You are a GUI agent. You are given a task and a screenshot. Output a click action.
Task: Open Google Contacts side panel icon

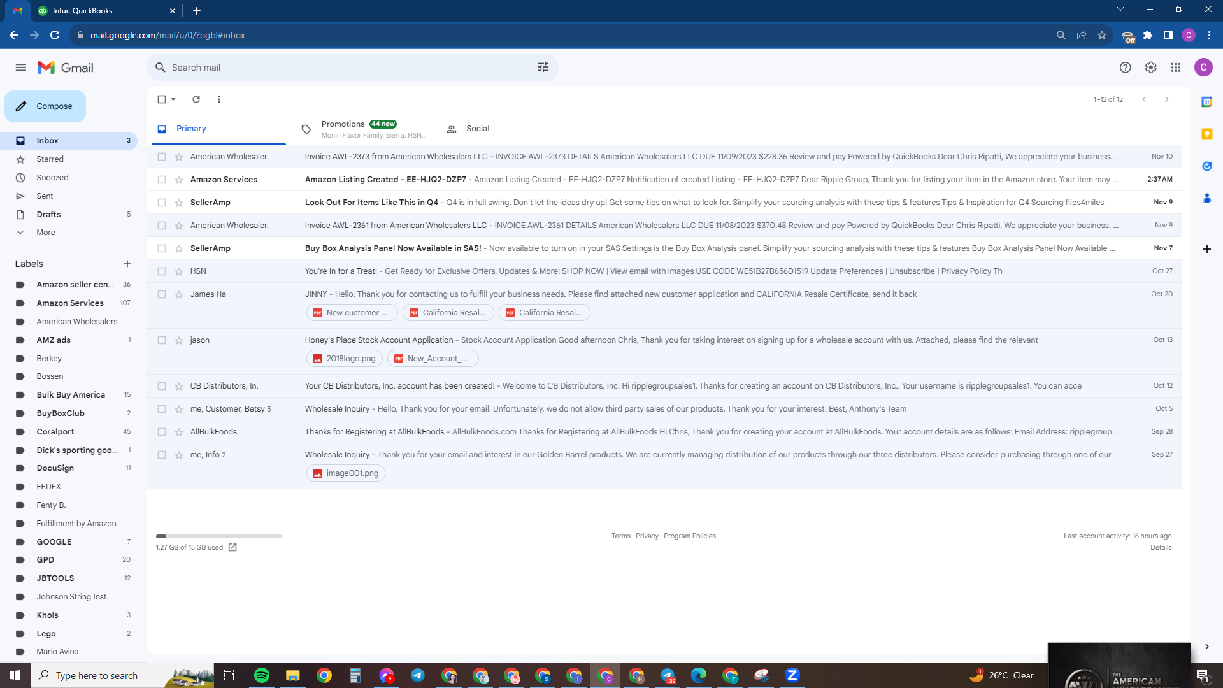1207,199
